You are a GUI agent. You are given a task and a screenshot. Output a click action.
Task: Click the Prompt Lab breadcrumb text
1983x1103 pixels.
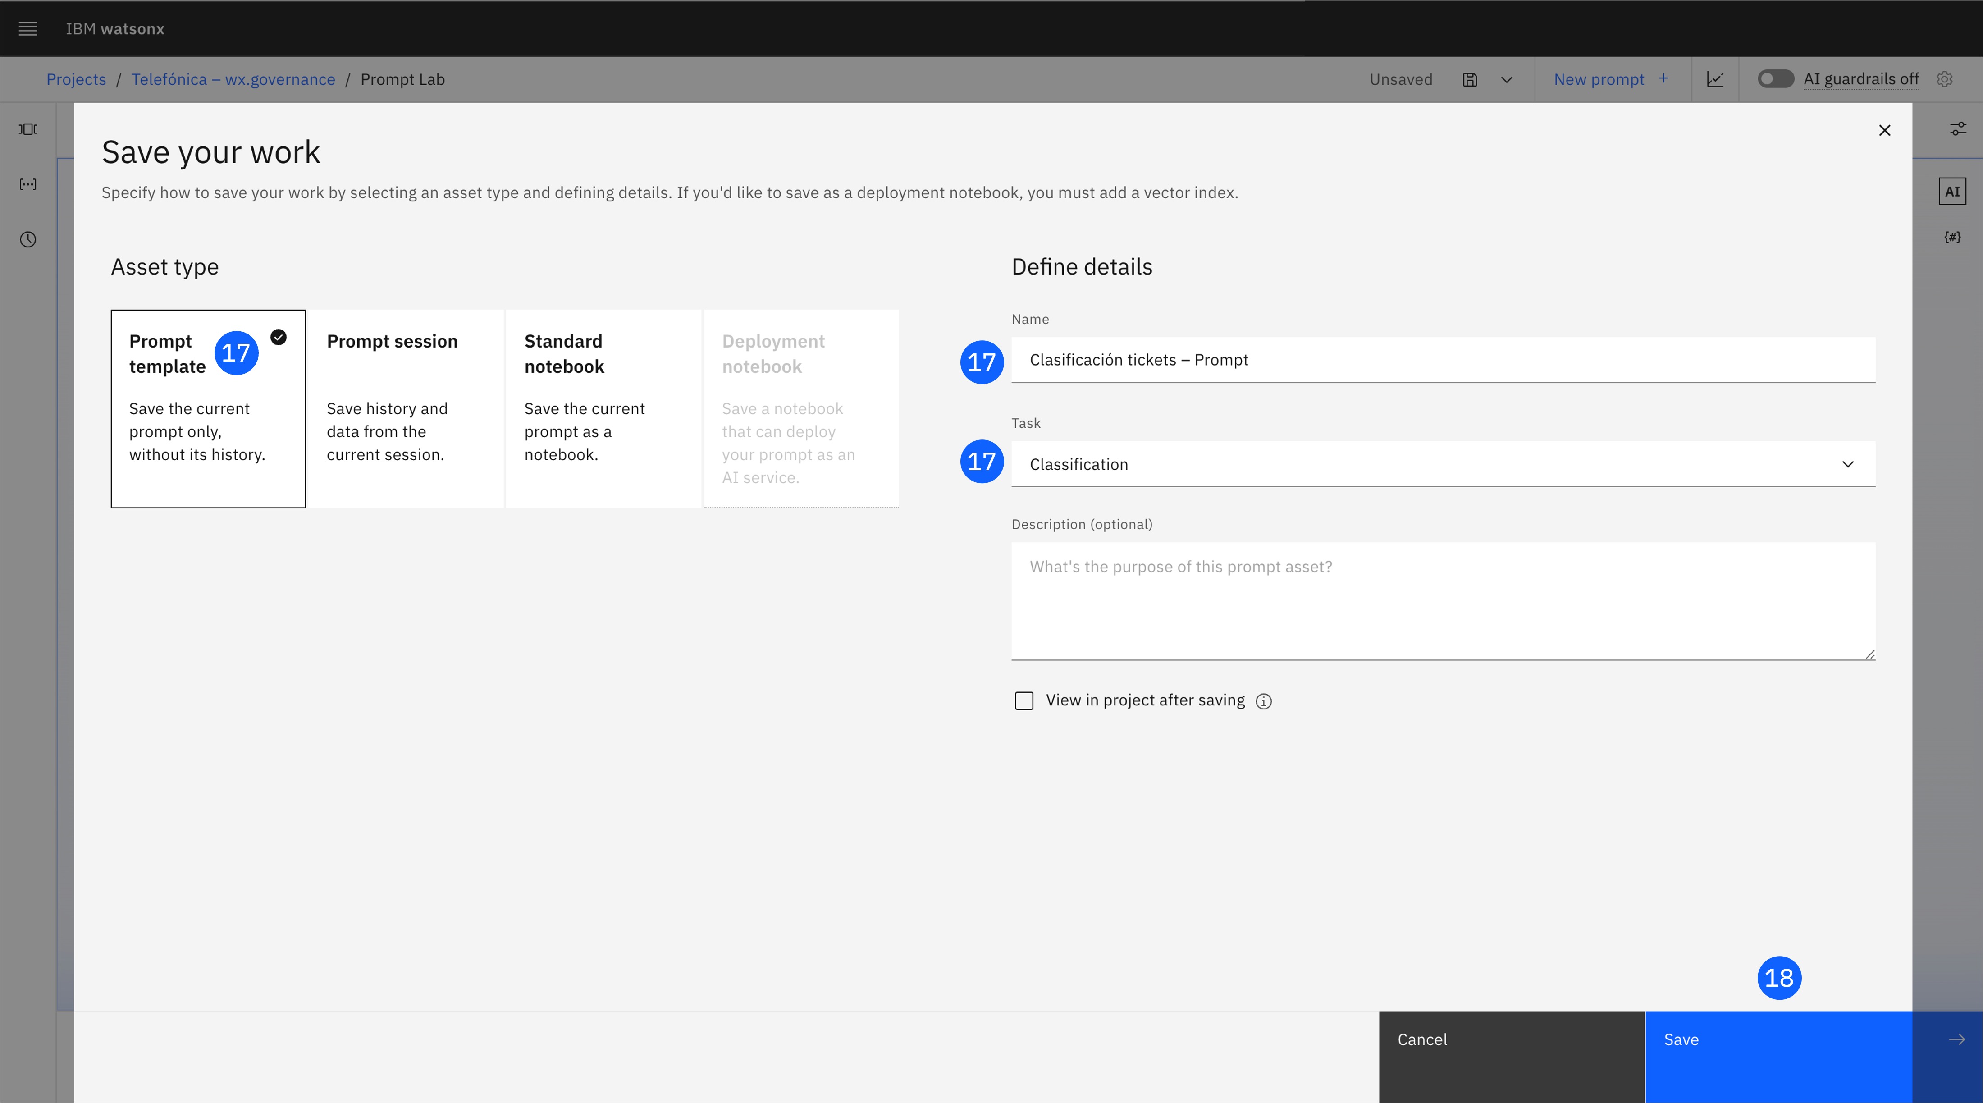tap(402, 79)
